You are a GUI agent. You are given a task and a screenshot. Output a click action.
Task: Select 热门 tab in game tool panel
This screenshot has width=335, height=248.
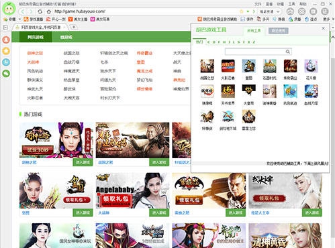pyautogui.click(x=199, y=42)
